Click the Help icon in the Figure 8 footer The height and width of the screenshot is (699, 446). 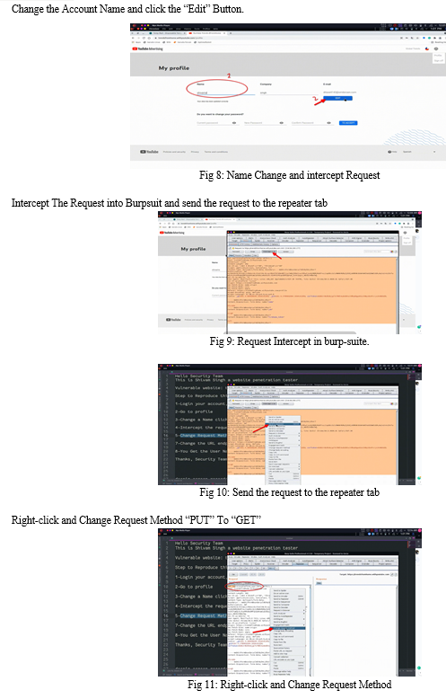point(391,152)
